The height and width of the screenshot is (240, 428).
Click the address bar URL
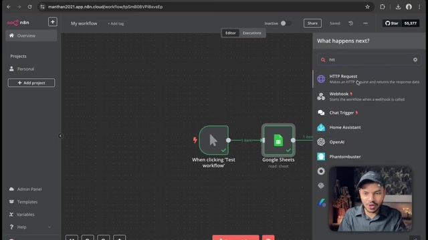coord(106,7)
